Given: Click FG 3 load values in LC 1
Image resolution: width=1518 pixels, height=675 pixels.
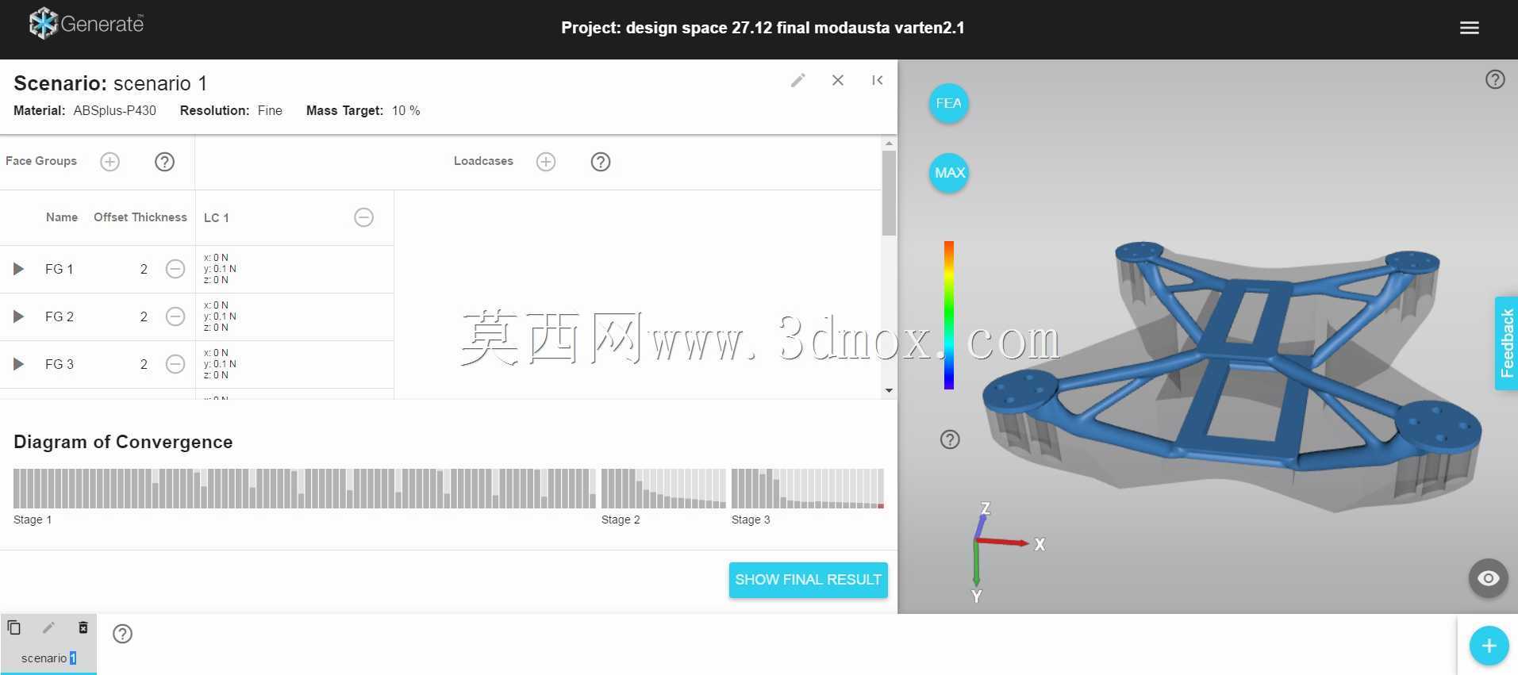Looking at the screenshot, I should [220, 364].
